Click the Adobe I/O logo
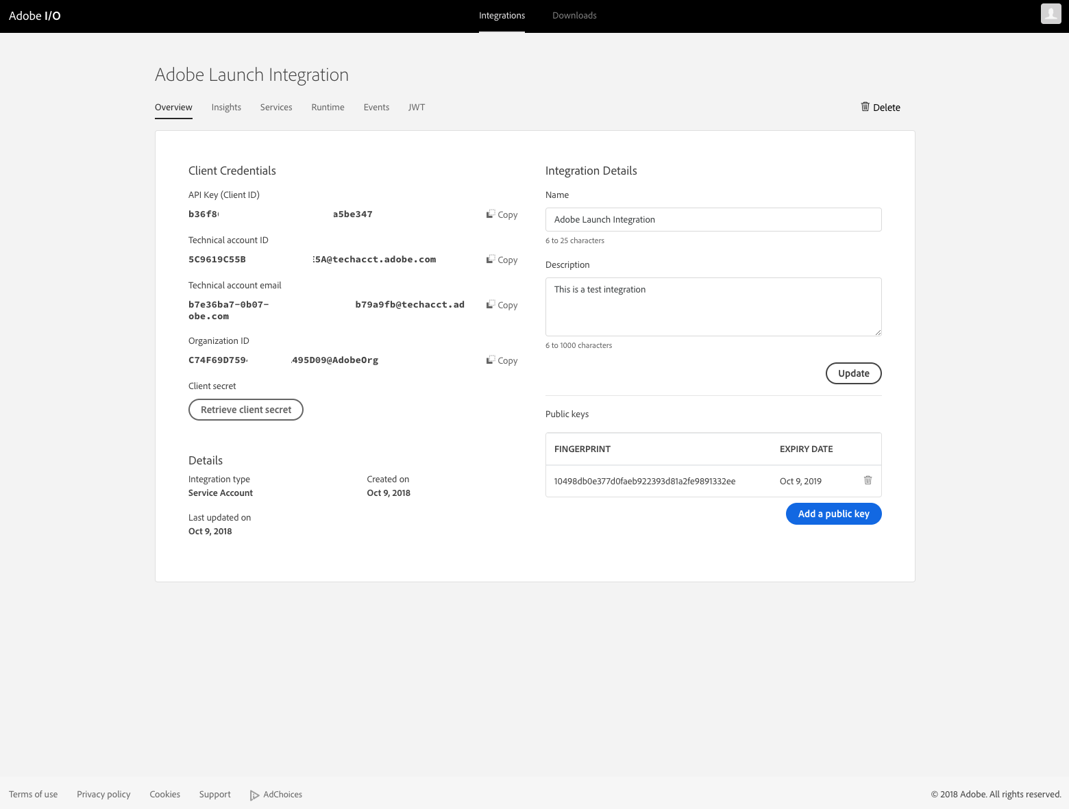This screenshot has width=1069, height=809. [x=34, y=15]
